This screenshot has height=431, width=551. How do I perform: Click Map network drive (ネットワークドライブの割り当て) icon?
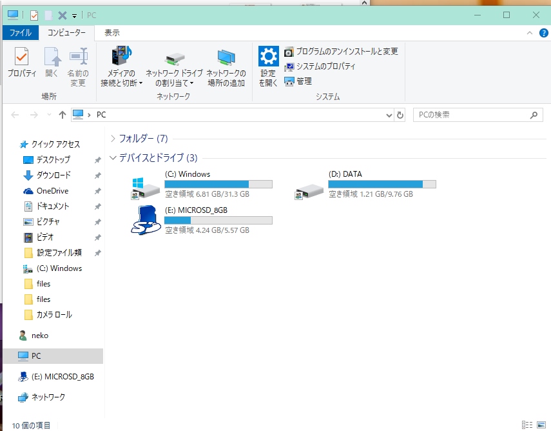click(174, 68)
